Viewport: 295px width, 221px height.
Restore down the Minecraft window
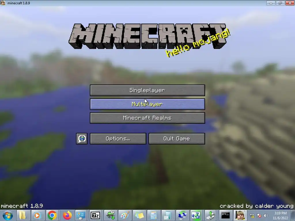coord(280,3)
